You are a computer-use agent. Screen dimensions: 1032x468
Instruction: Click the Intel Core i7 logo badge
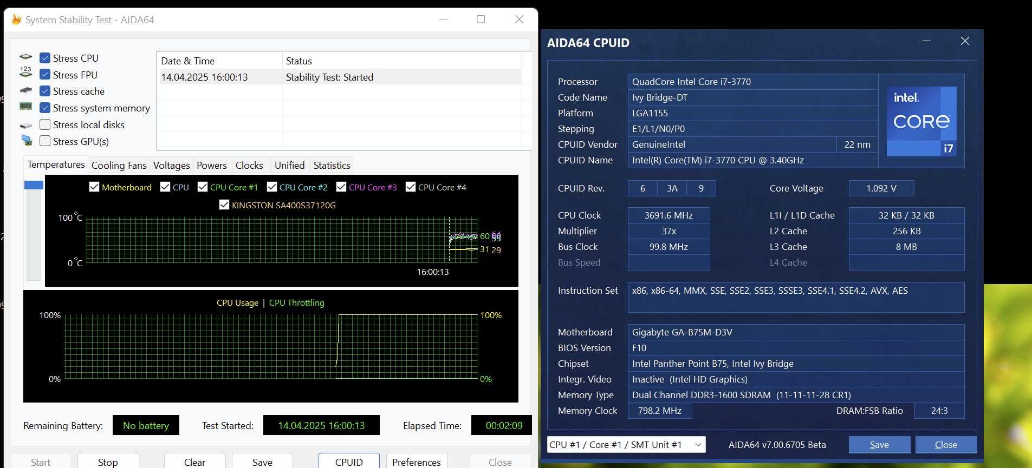[921, 121]
